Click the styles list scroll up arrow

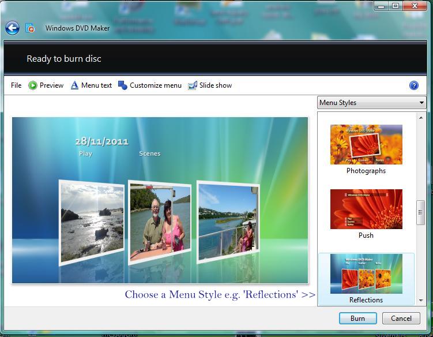pyautogui.click(x=421, y=118)
